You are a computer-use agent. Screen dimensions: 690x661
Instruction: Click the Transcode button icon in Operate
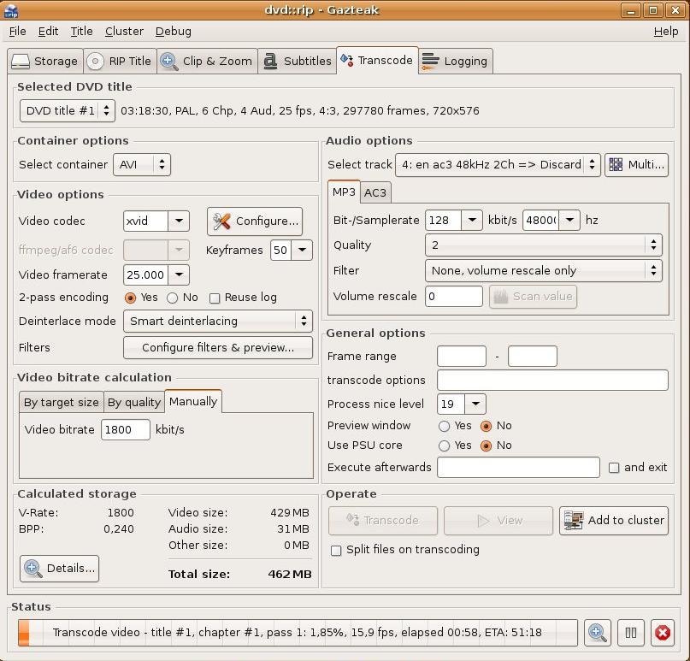coord(352,520)
